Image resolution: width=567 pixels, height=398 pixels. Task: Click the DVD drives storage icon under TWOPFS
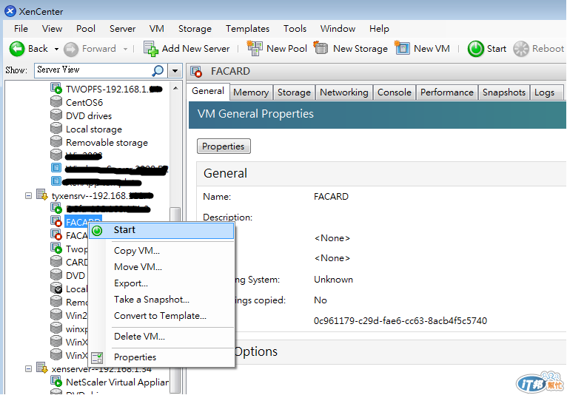[56, 115]
